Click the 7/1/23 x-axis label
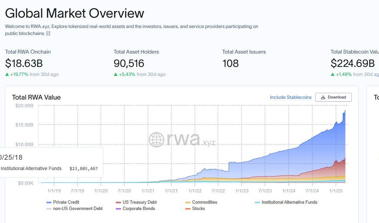The width and height of the screenshot is (379, 223). 265,191
